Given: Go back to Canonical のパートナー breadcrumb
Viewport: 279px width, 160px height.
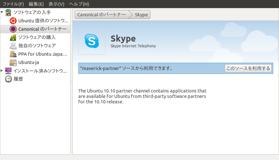Looking at the screenshot, I should (102, 15).
